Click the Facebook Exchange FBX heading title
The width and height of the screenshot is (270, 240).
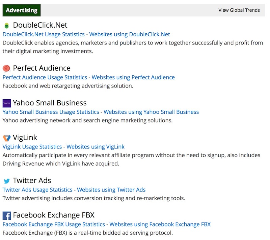54,215
